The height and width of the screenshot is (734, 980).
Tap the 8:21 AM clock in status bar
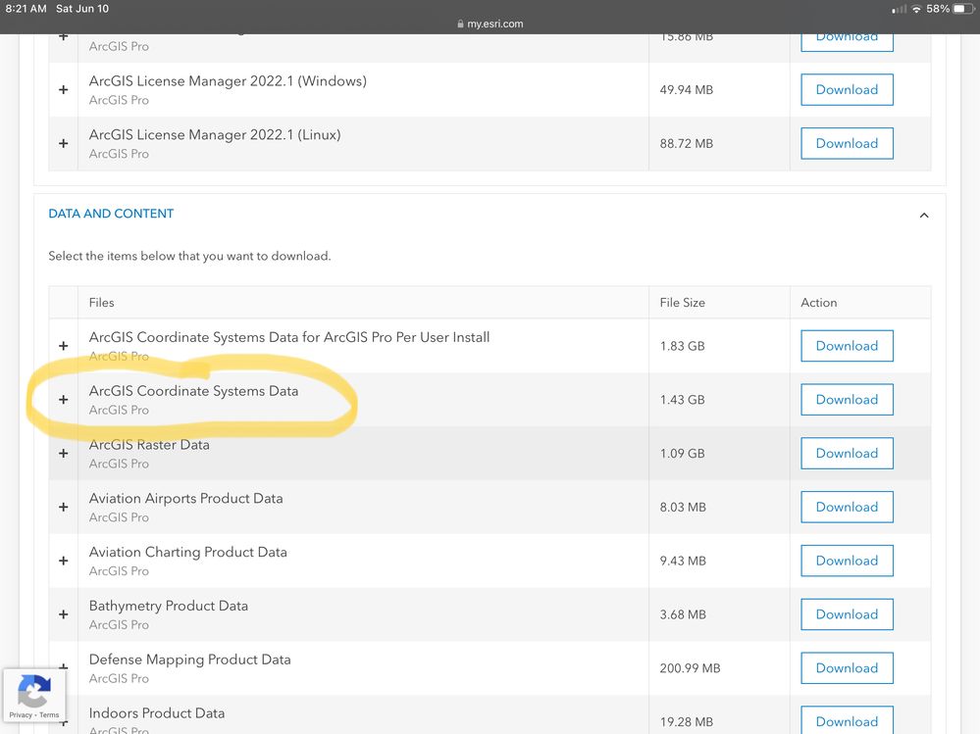pyautogui.click(x=26, y=9)
